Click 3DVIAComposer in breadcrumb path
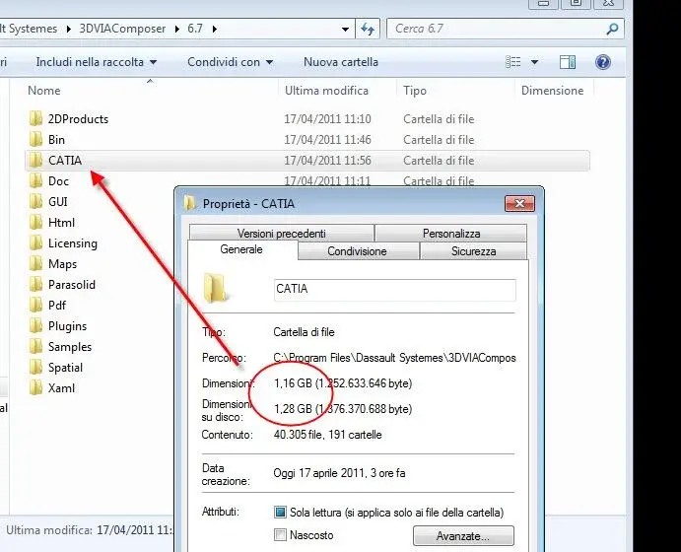Image resolution: width=681 pixels, height=552 pixels. click(x=122, y=30)
